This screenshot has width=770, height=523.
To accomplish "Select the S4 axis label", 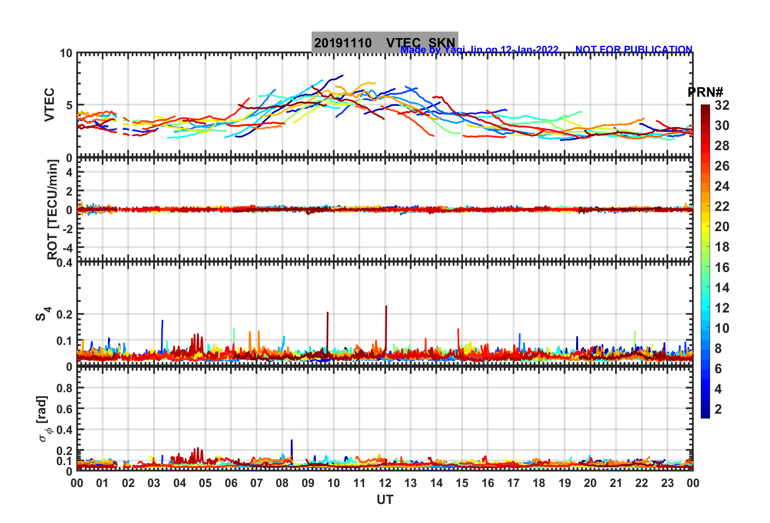I will 43,314.
